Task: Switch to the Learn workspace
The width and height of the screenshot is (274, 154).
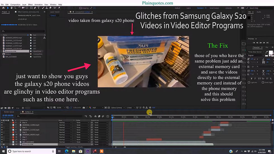Action: click(188, 8)
